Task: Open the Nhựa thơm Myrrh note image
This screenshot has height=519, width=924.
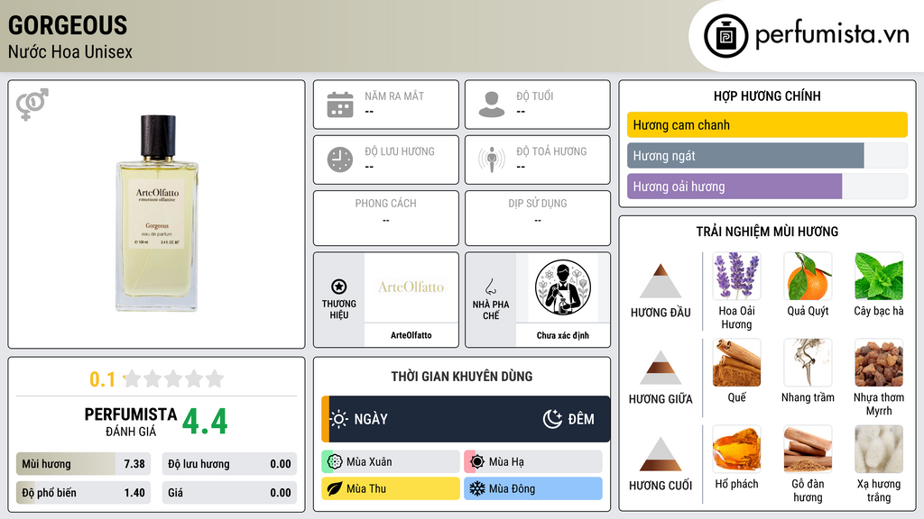Action: [x=879, y=362]
